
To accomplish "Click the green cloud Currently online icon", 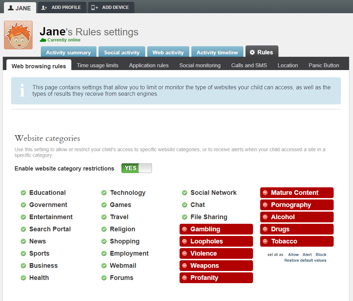I will 43,40.
